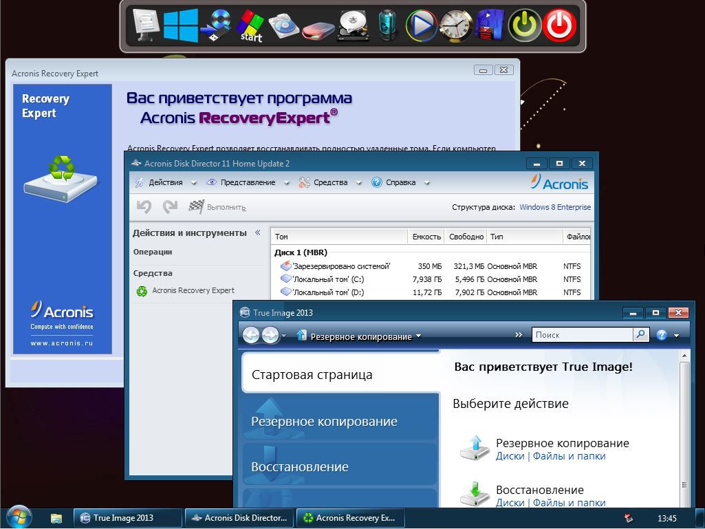Click the Емкость column header
The width and height of the screenshot is (705, 529).
click(x=426, y=237)
